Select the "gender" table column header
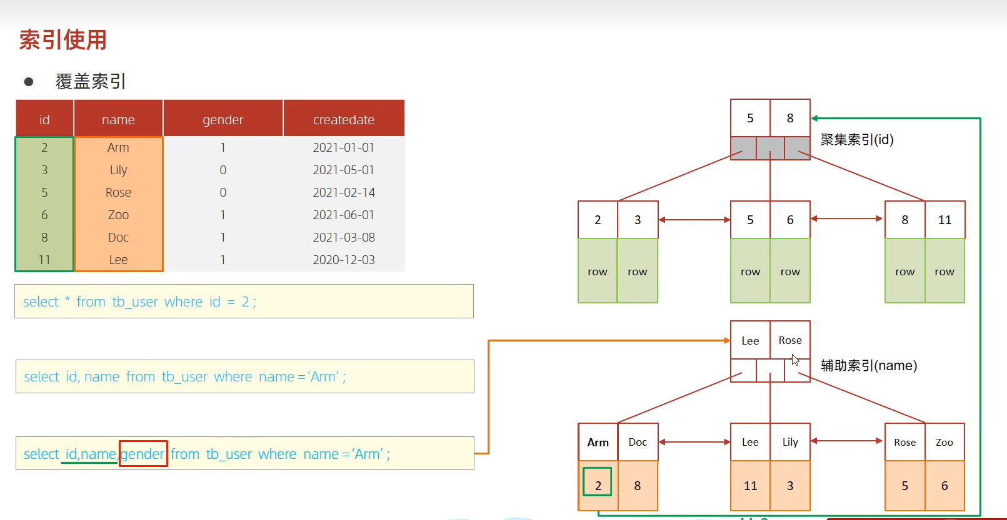Image resolution: width=1007 pixels, height=520 pixels. [223, 119]
